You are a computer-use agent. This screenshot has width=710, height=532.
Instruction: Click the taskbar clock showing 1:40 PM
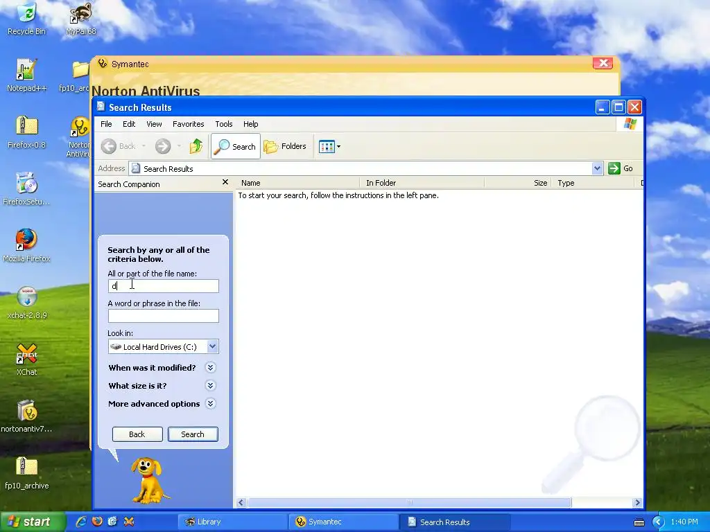tap(684, 522)
